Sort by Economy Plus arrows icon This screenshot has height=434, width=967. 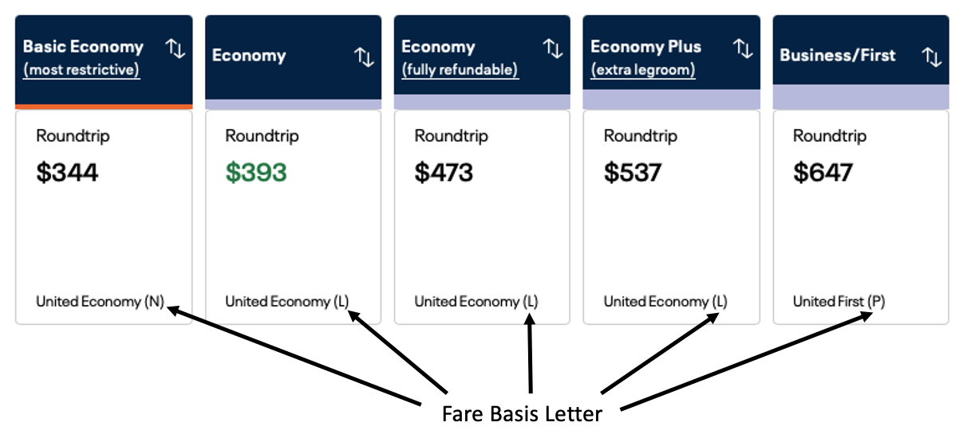point(743,49)
